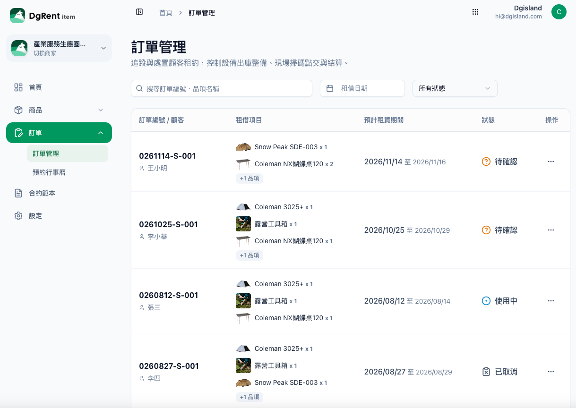Screen dimensions: 576x408
Task: Click person icon beside 李四
Action: (x=142, y=378)
